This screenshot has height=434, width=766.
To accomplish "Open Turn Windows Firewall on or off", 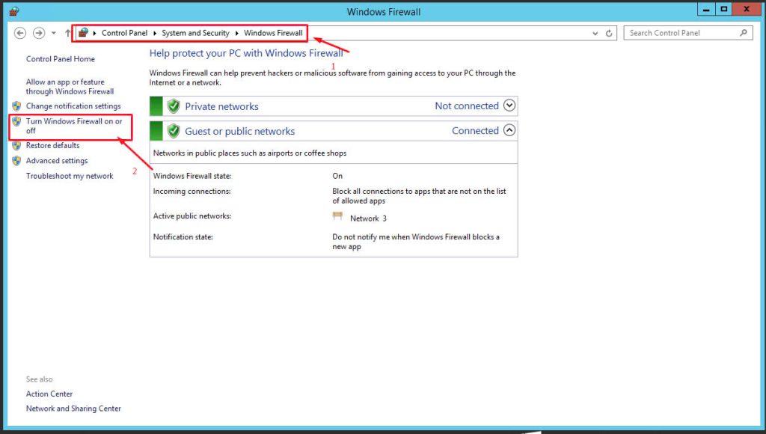I will (74, 126).
